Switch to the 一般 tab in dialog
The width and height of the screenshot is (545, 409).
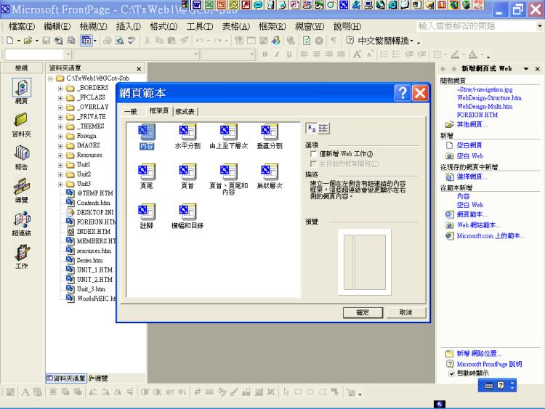point(130,111)
